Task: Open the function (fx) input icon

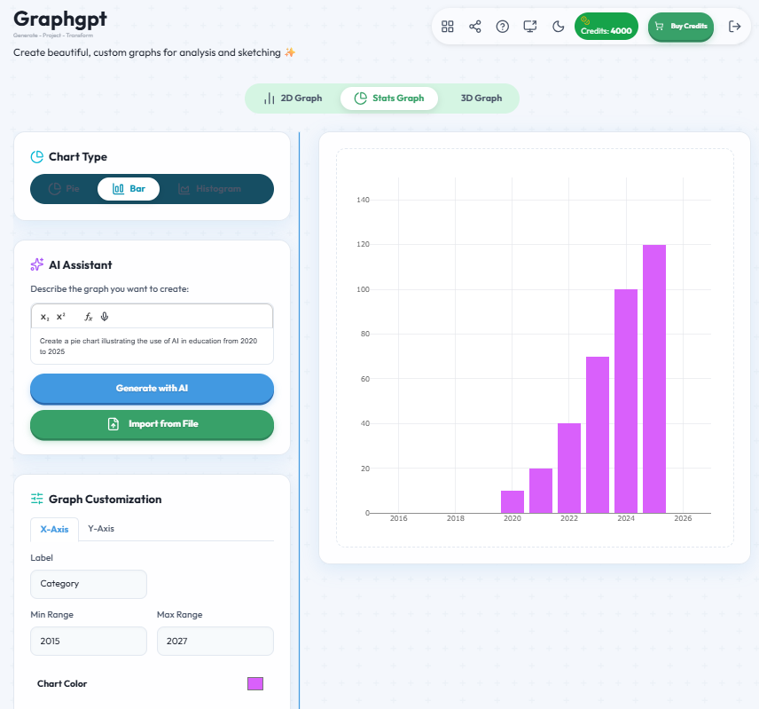Action: 86,316
